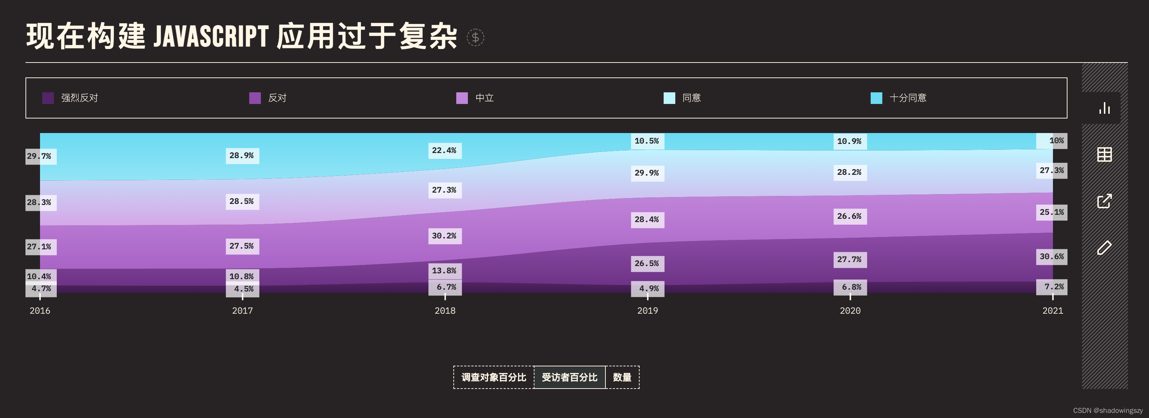The width and height of the screenshot is (1149, 418).
Task: Click the 十分同意 legend label
Action: click(x=908, y=98)
